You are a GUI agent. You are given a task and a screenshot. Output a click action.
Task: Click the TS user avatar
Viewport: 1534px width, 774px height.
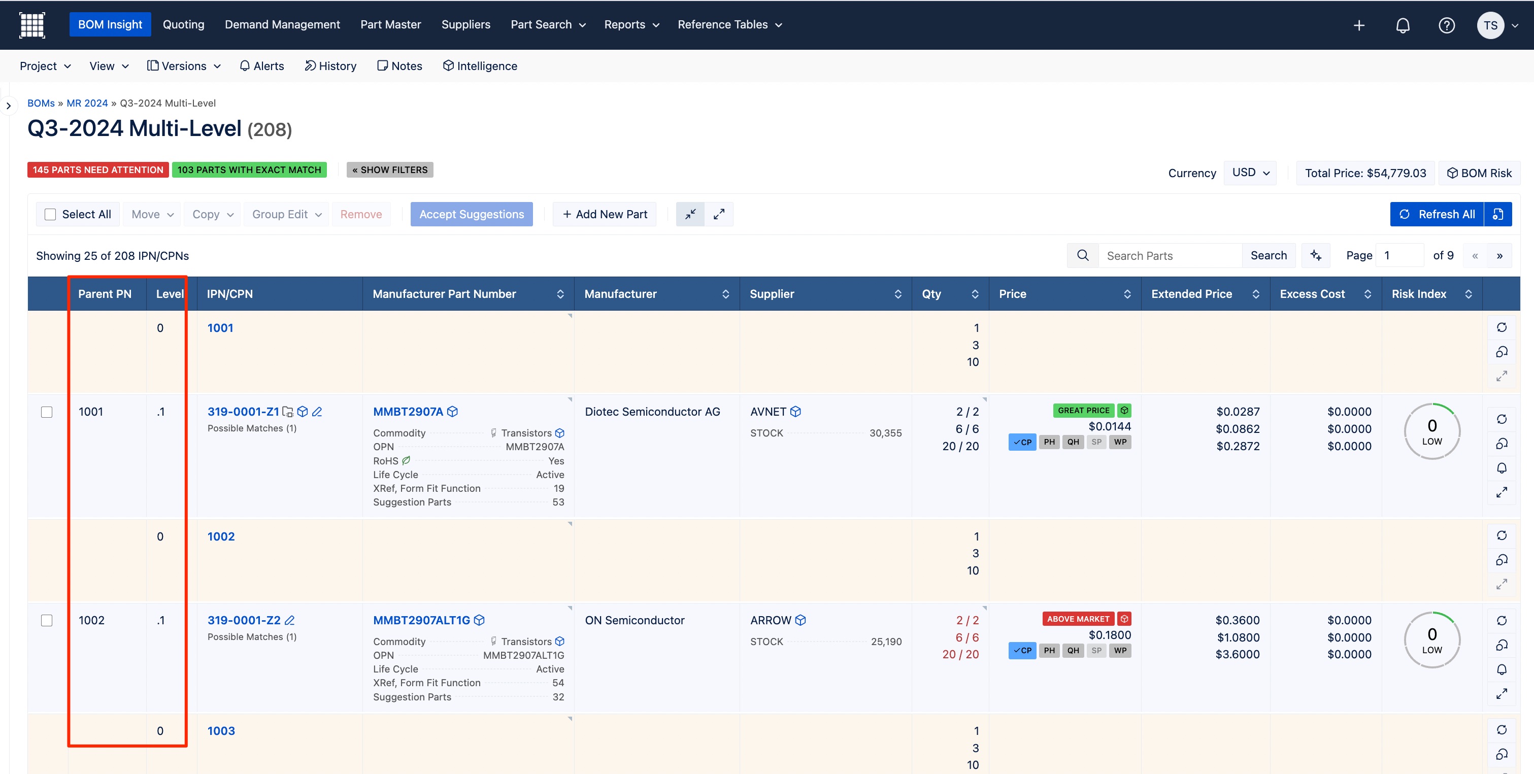click(x=1490, y=25)
